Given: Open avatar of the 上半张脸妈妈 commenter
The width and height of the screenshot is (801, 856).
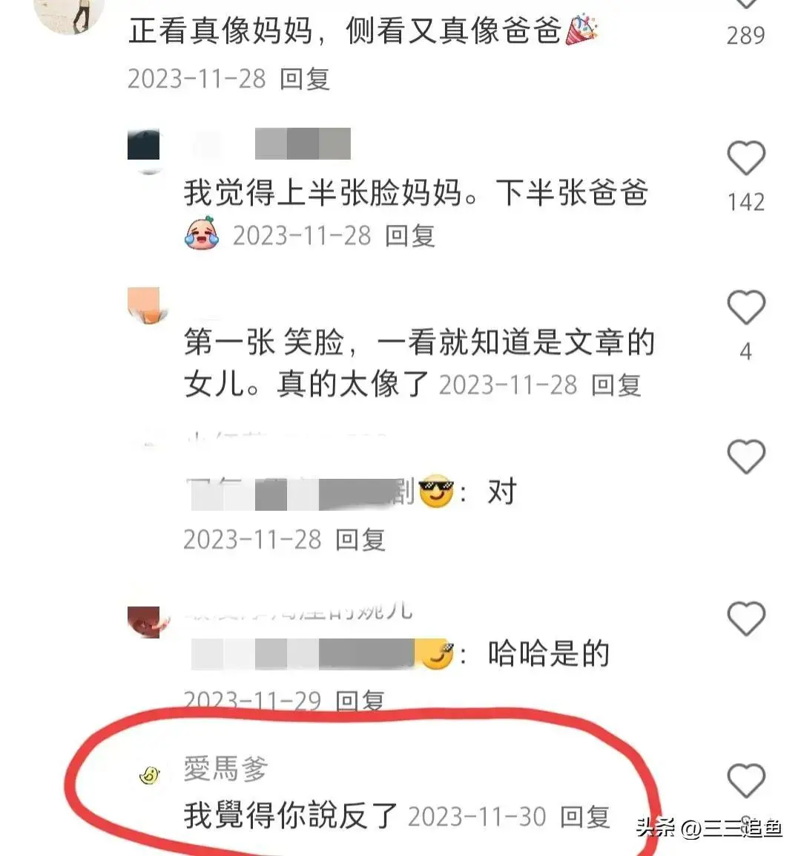Looking at the screenshot, I should pos(144,151).
